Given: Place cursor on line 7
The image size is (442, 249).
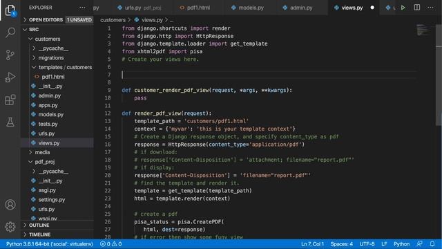Looking at the screenshot, I should [268, 75].
